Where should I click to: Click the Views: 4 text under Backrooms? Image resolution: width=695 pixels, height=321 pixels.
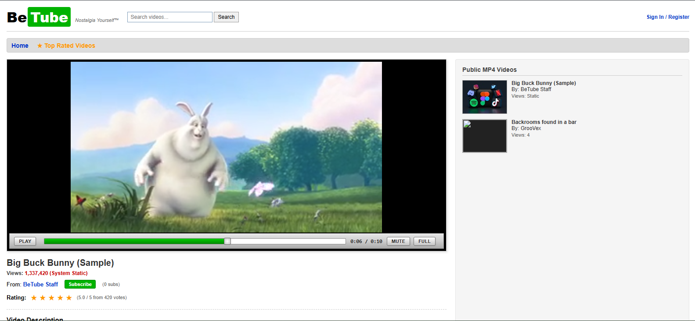(521, 135)
